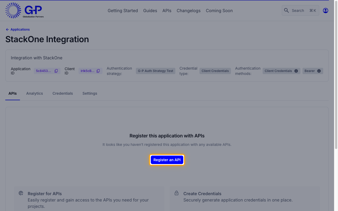Show info for Client Credentials auth method

[x=296, y=71]
